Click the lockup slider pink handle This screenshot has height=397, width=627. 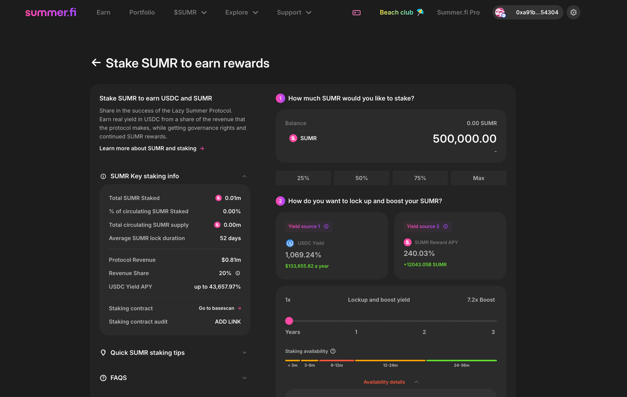click(x=289, y=321)
